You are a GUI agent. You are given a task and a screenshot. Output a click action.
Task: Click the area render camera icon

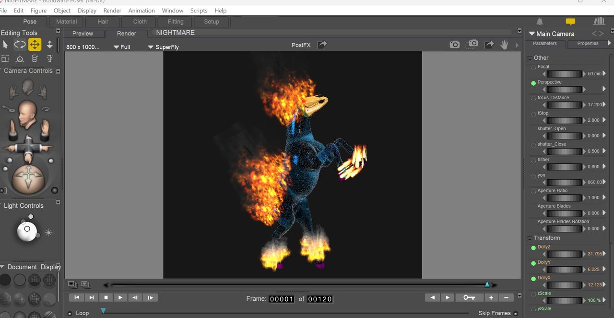472,44
